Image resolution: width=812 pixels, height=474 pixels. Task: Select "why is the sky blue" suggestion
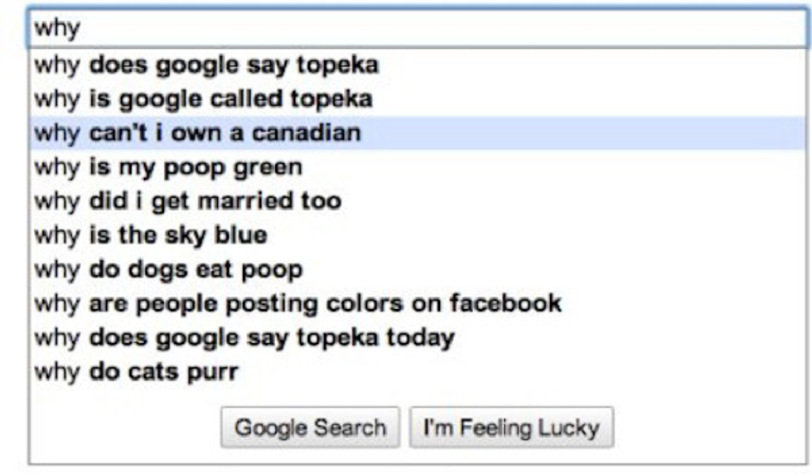coord(151,235)
